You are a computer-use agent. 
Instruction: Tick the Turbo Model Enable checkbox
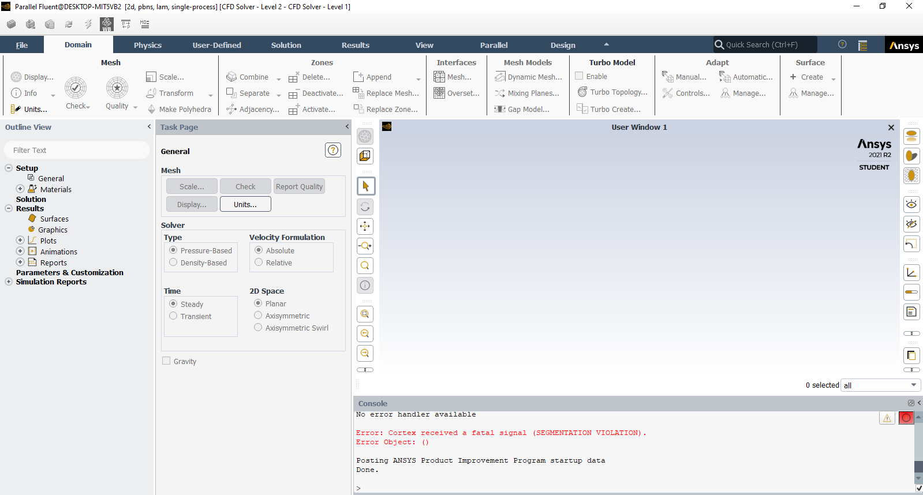click(579, 76)
